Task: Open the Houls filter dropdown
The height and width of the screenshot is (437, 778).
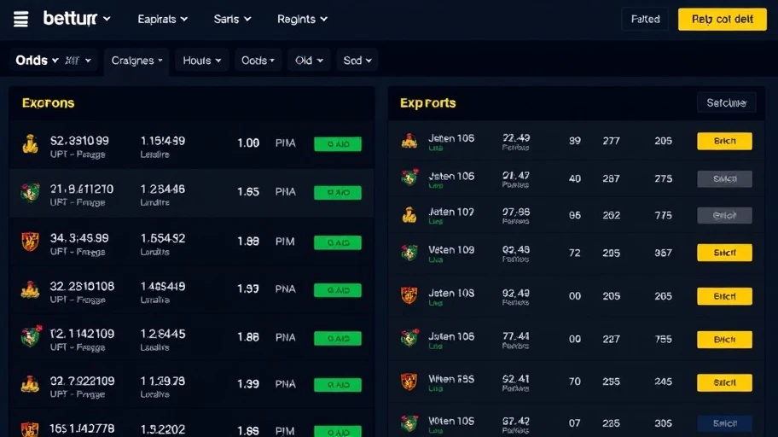Action: tap(202, 61)
